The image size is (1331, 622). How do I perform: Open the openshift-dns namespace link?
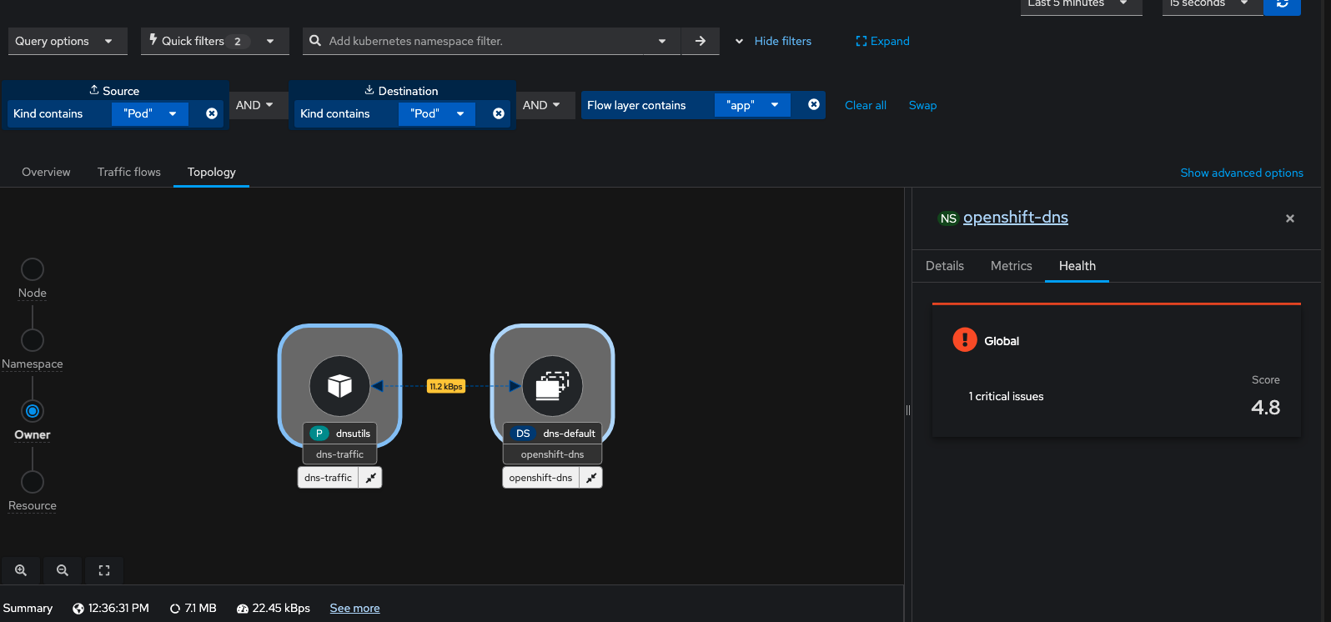click(1015, 218)
